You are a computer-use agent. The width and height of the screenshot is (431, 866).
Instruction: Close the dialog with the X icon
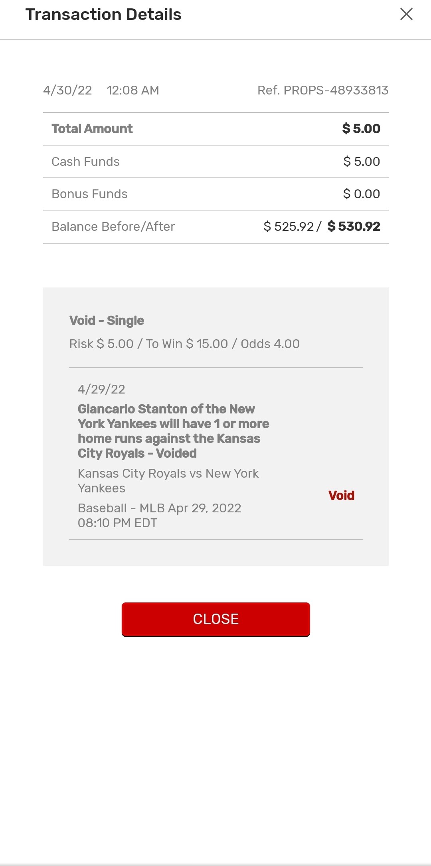pos(406,14)
